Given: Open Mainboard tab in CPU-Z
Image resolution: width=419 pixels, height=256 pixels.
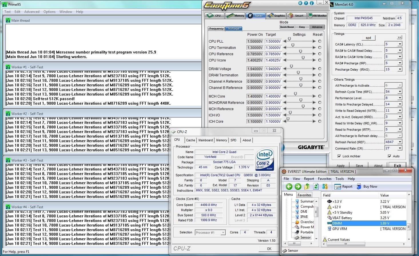Looking at the screenshot, I should click(206, 140).
